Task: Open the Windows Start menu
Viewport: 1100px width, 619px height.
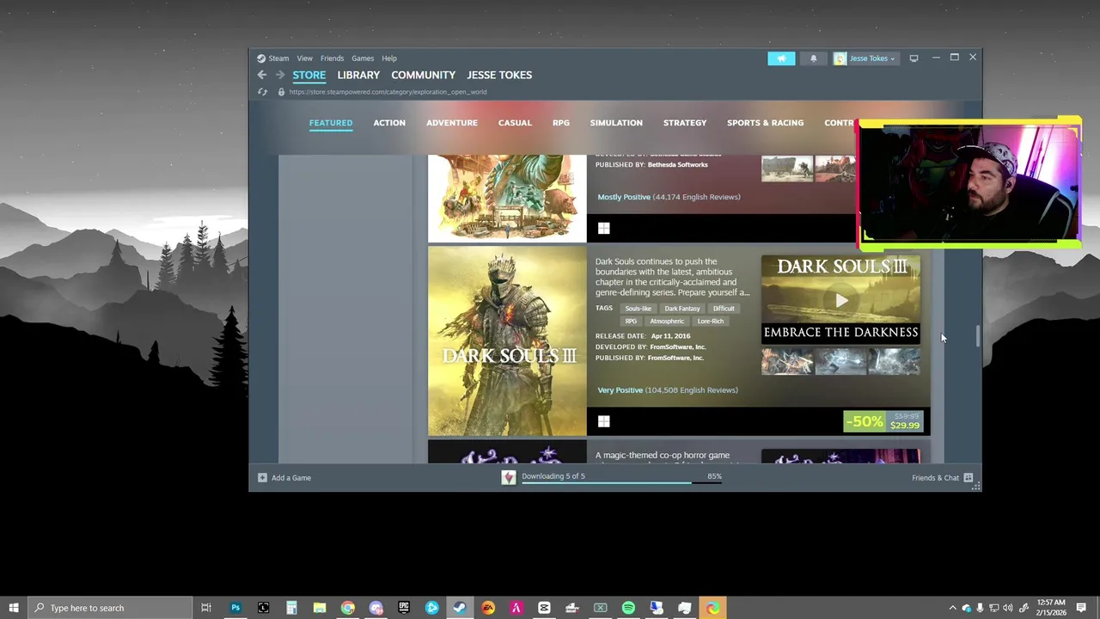Action: tap(13, 608)
